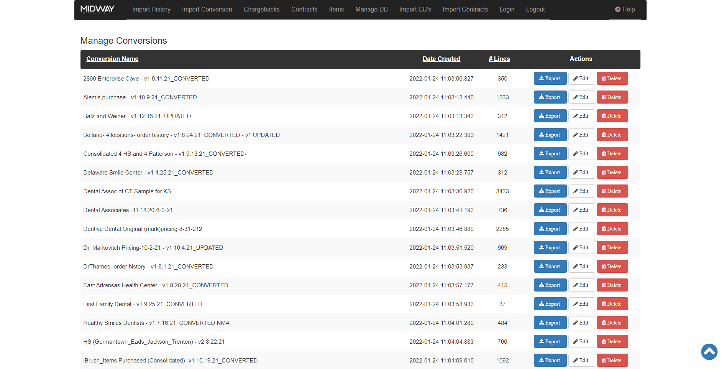Click the Logout link

[x=535, y=10]
